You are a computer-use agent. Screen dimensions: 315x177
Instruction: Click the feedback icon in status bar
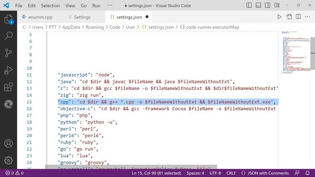[297, 173]
